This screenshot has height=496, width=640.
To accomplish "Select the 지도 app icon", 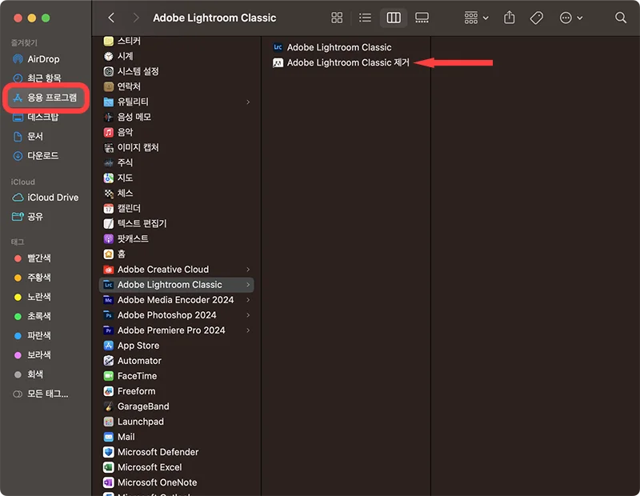I will tap(108, 178).
